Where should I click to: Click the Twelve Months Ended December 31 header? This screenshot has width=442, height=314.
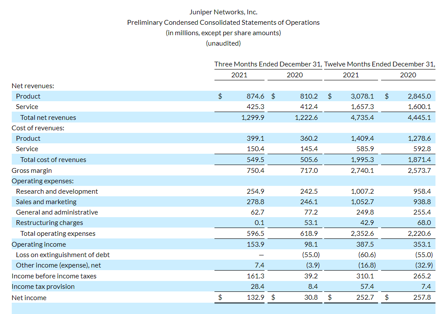(x=379, y=64)
